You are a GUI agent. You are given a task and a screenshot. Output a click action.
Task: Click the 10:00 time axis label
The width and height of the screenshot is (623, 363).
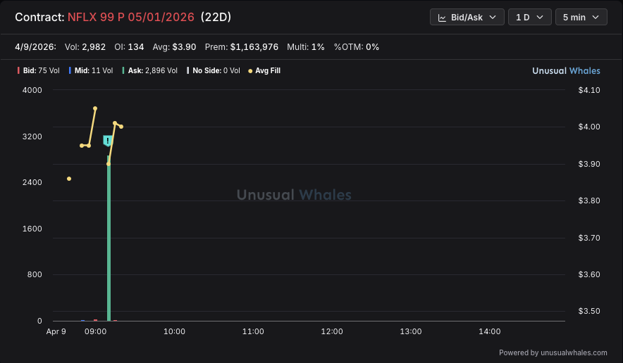click(174, 331)
